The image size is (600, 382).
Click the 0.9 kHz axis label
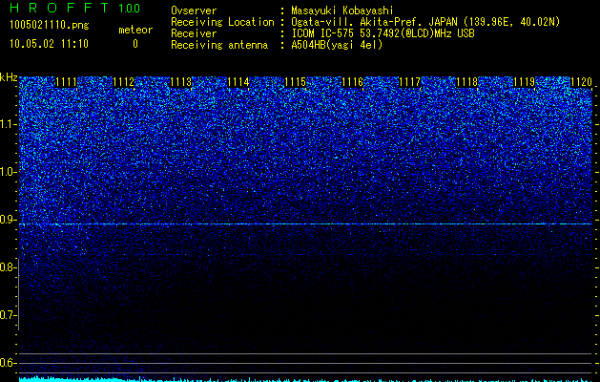(x=8, y=220)
